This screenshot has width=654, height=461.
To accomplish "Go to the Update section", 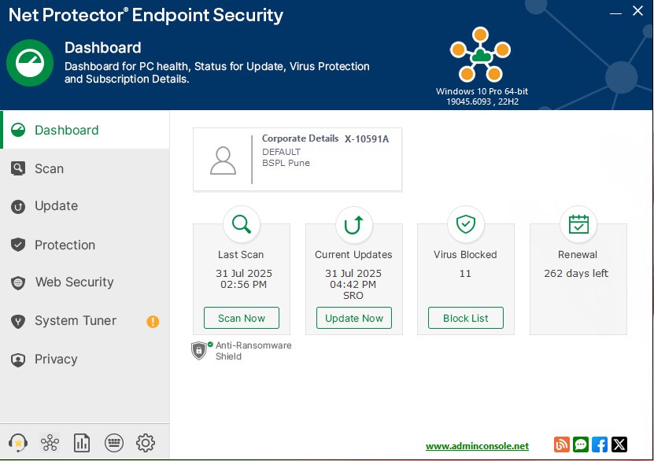I will (56, 206).
